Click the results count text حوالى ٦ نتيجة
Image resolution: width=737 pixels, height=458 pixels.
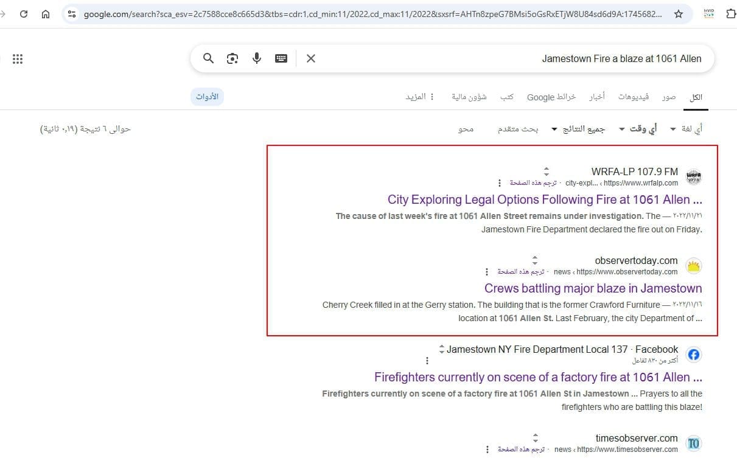(85, 129)
